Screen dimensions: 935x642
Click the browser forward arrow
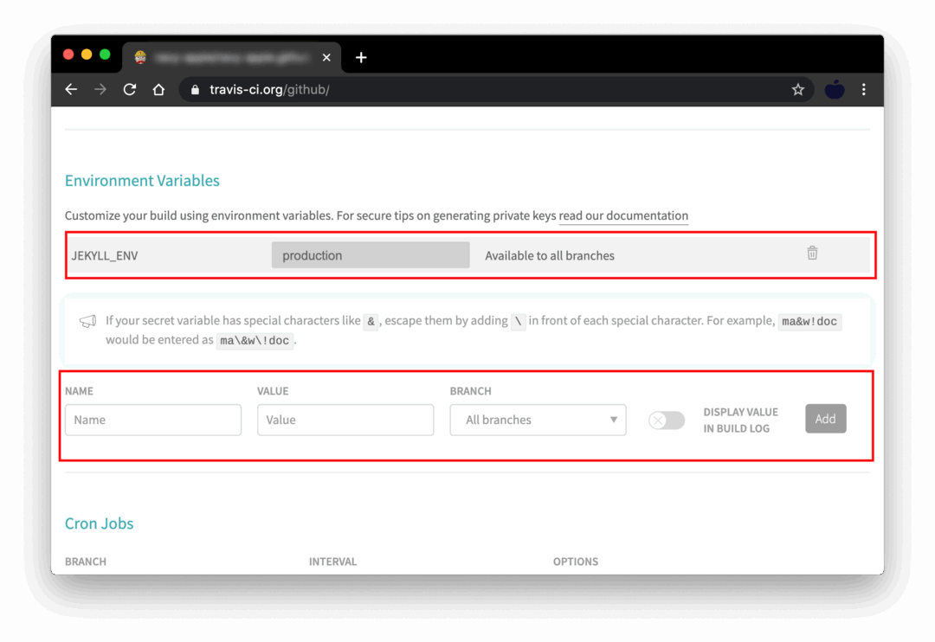[x=100, y=89]
